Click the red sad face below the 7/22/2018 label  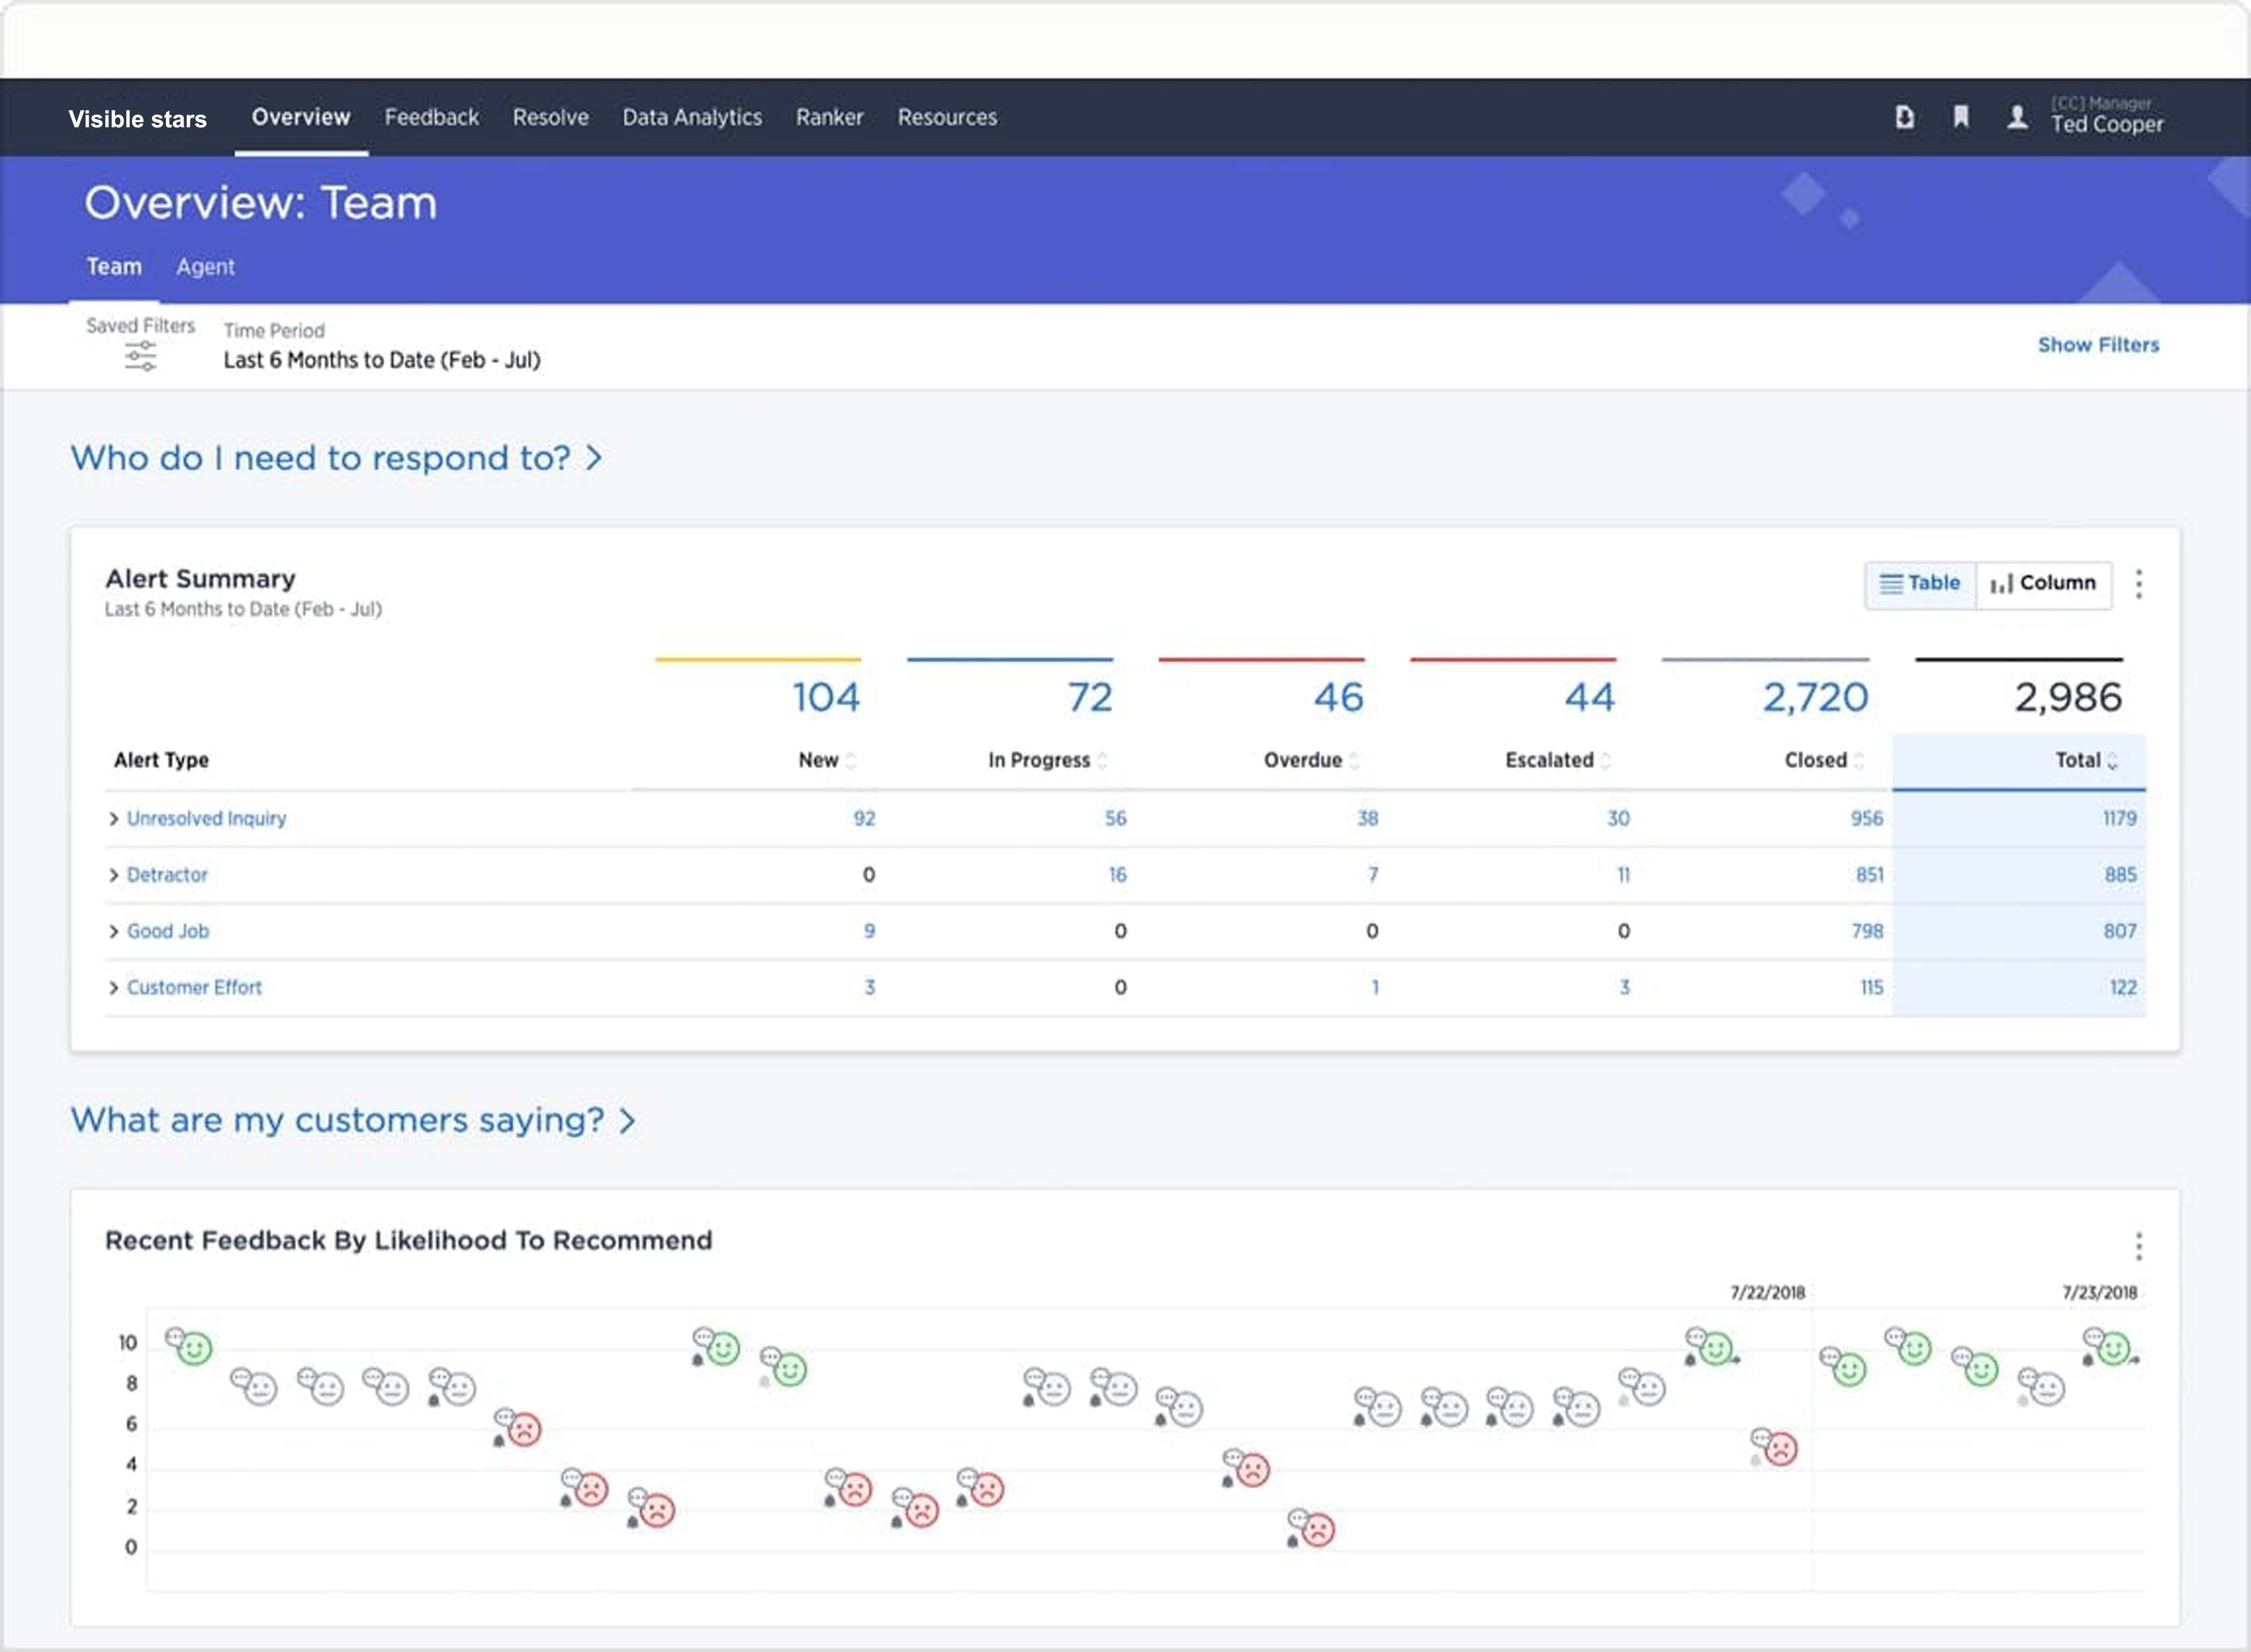pyautogui.click(x=1780, y=1449)
